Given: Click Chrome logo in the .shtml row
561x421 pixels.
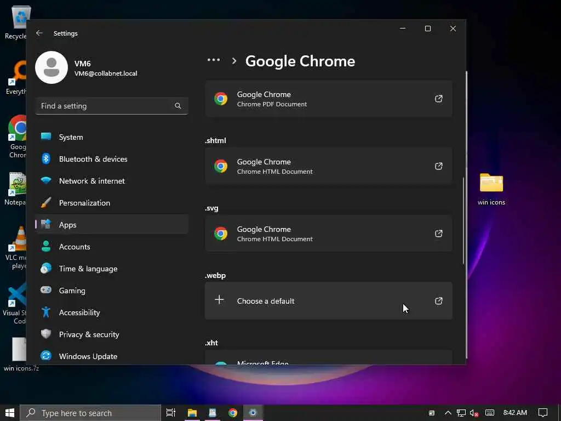Looking at the screenshot, I should [x=221, y=166].
